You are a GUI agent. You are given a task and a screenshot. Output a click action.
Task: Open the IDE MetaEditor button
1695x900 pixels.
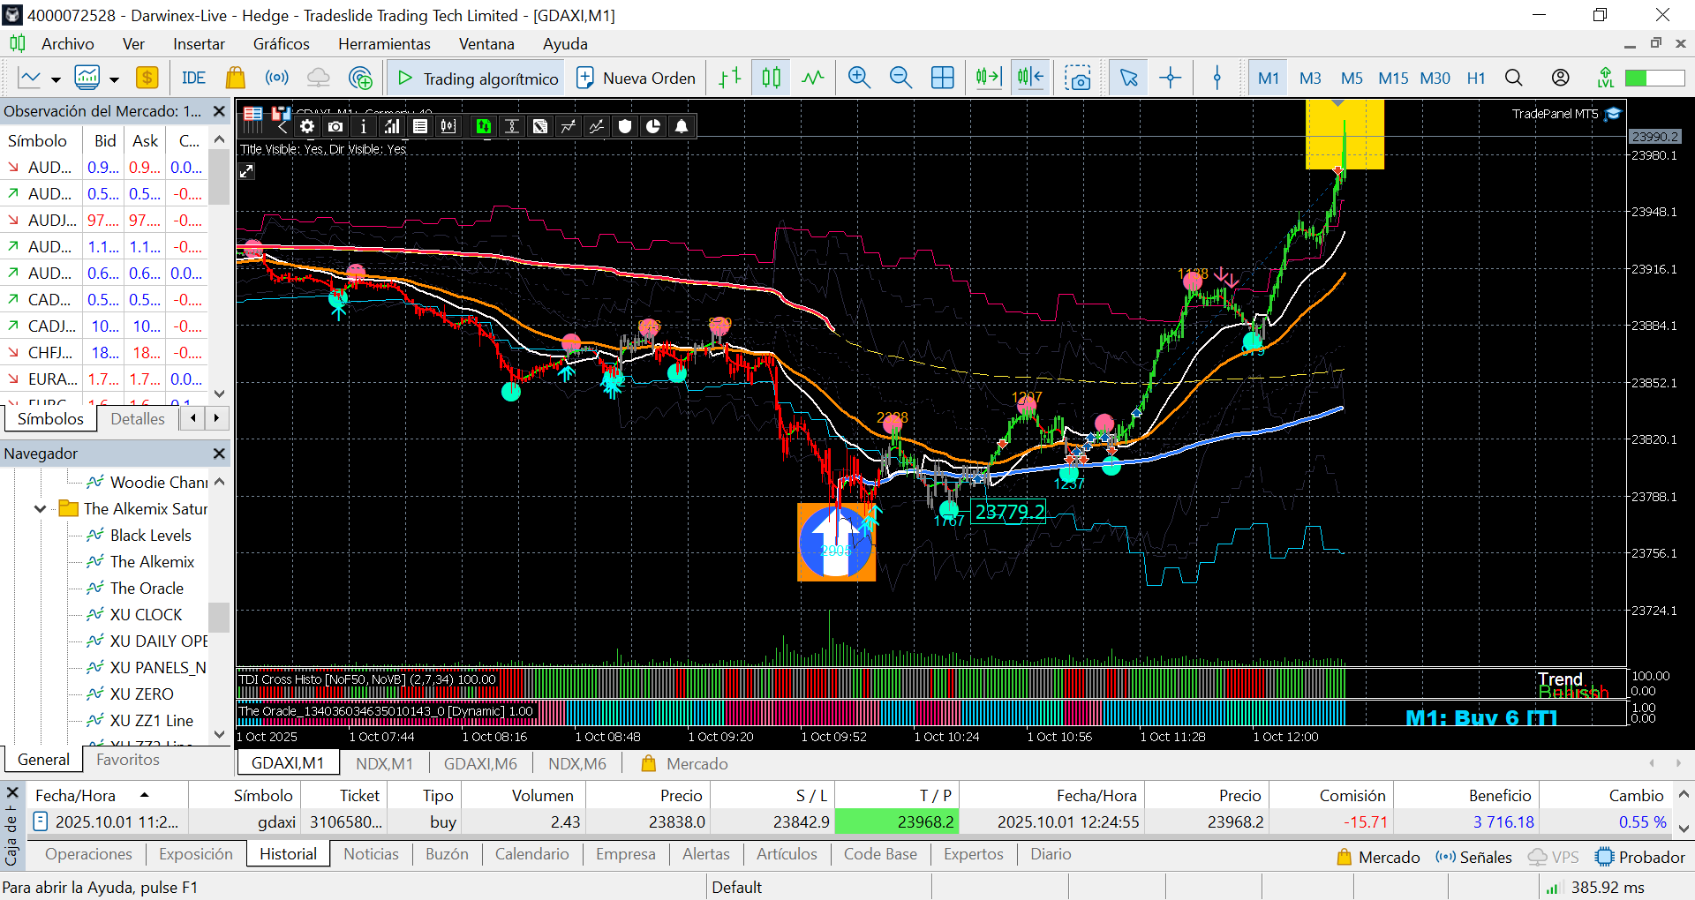pos(193,78)
